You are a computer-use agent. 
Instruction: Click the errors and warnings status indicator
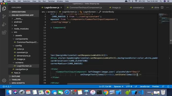[7, 86]
